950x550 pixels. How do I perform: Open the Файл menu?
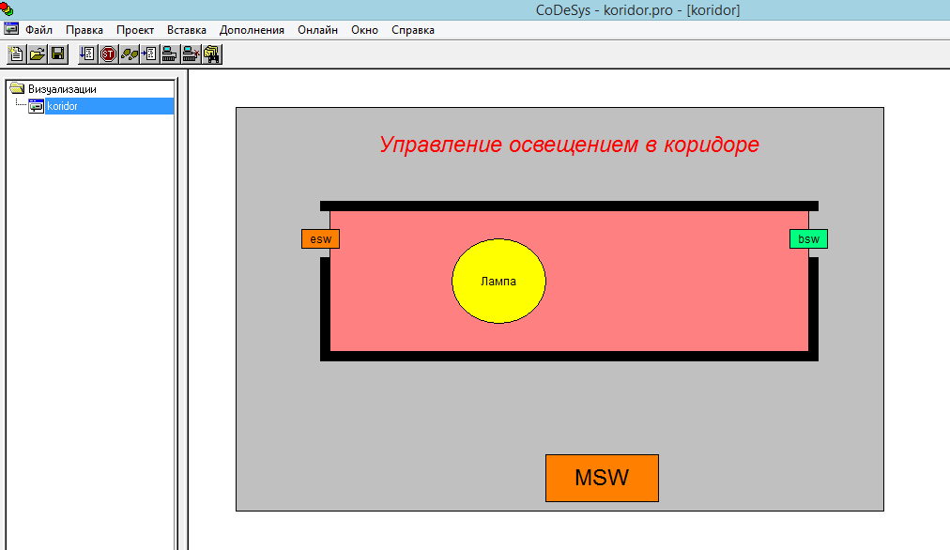(38, 30)
